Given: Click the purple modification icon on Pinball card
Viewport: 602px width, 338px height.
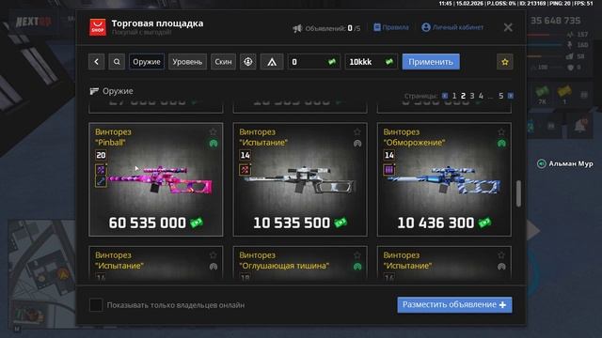Looking at the screenshot, I should click(101, 170).
